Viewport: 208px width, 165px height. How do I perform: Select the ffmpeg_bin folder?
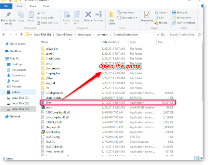[108, 73]
